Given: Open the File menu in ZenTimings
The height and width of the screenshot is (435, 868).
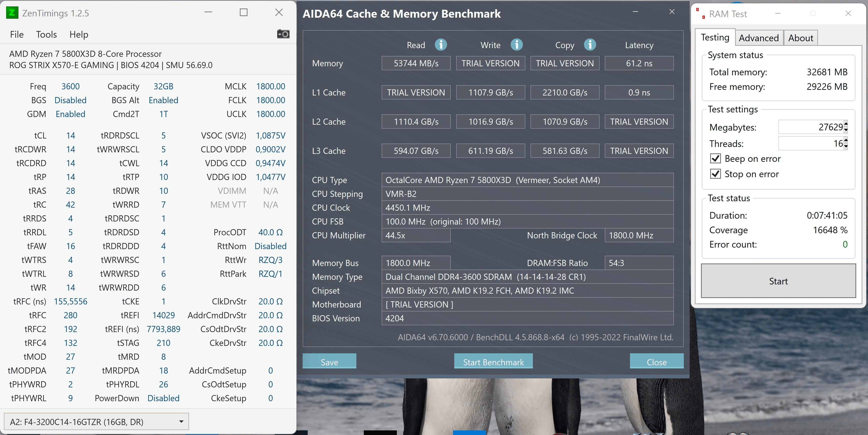Looking at the screenshot, I should click(17, 34).
